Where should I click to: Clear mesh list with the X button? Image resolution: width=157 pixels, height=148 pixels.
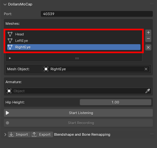pyautogui.click(x=148, y=47)
